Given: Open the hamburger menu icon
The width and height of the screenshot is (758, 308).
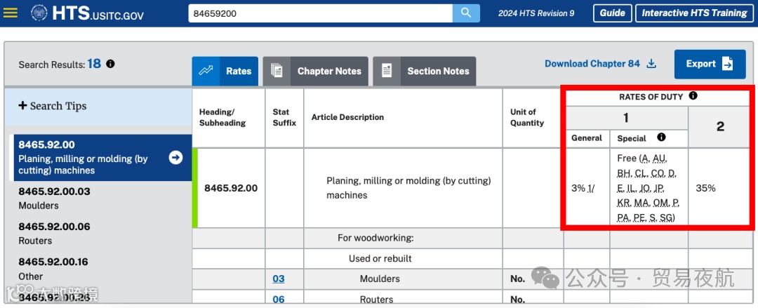Looking at the screenshot, I should (11, 13).
